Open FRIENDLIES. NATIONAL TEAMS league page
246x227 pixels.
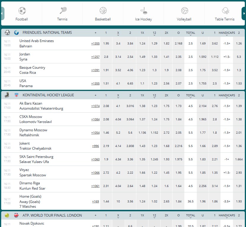tap(47, 33)
